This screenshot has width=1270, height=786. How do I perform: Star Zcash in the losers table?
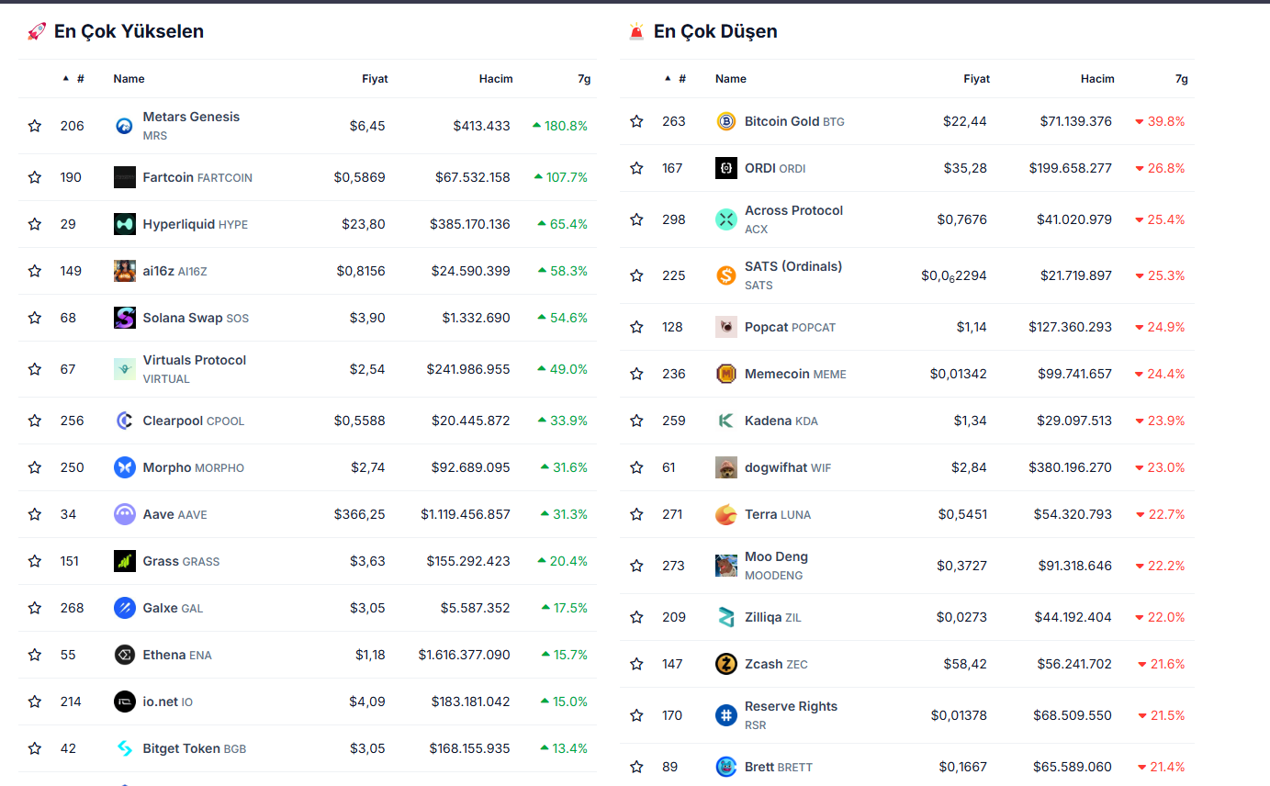coord(636,664)
